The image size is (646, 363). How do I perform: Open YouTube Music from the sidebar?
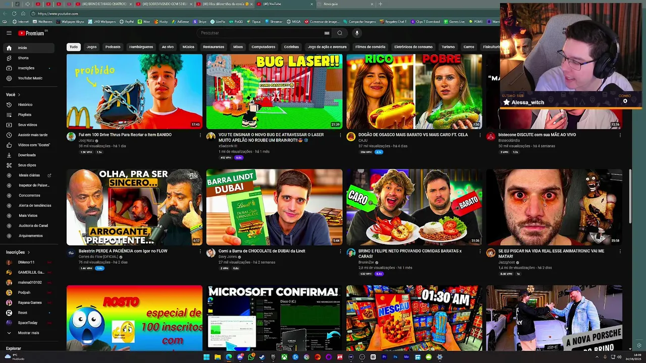[28, 78]
